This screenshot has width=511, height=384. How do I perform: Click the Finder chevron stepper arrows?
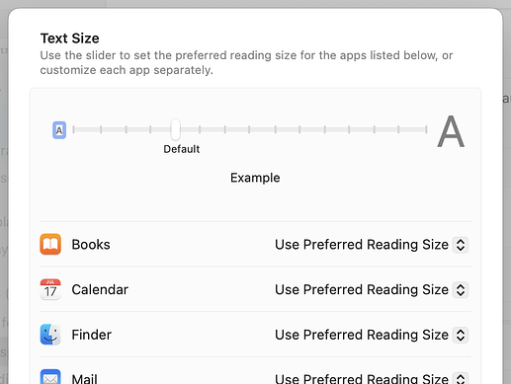click(461, 335)
